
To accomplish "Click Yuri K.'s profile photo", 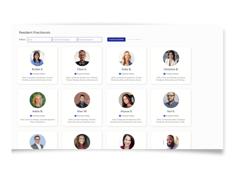I will click(171, 100).
